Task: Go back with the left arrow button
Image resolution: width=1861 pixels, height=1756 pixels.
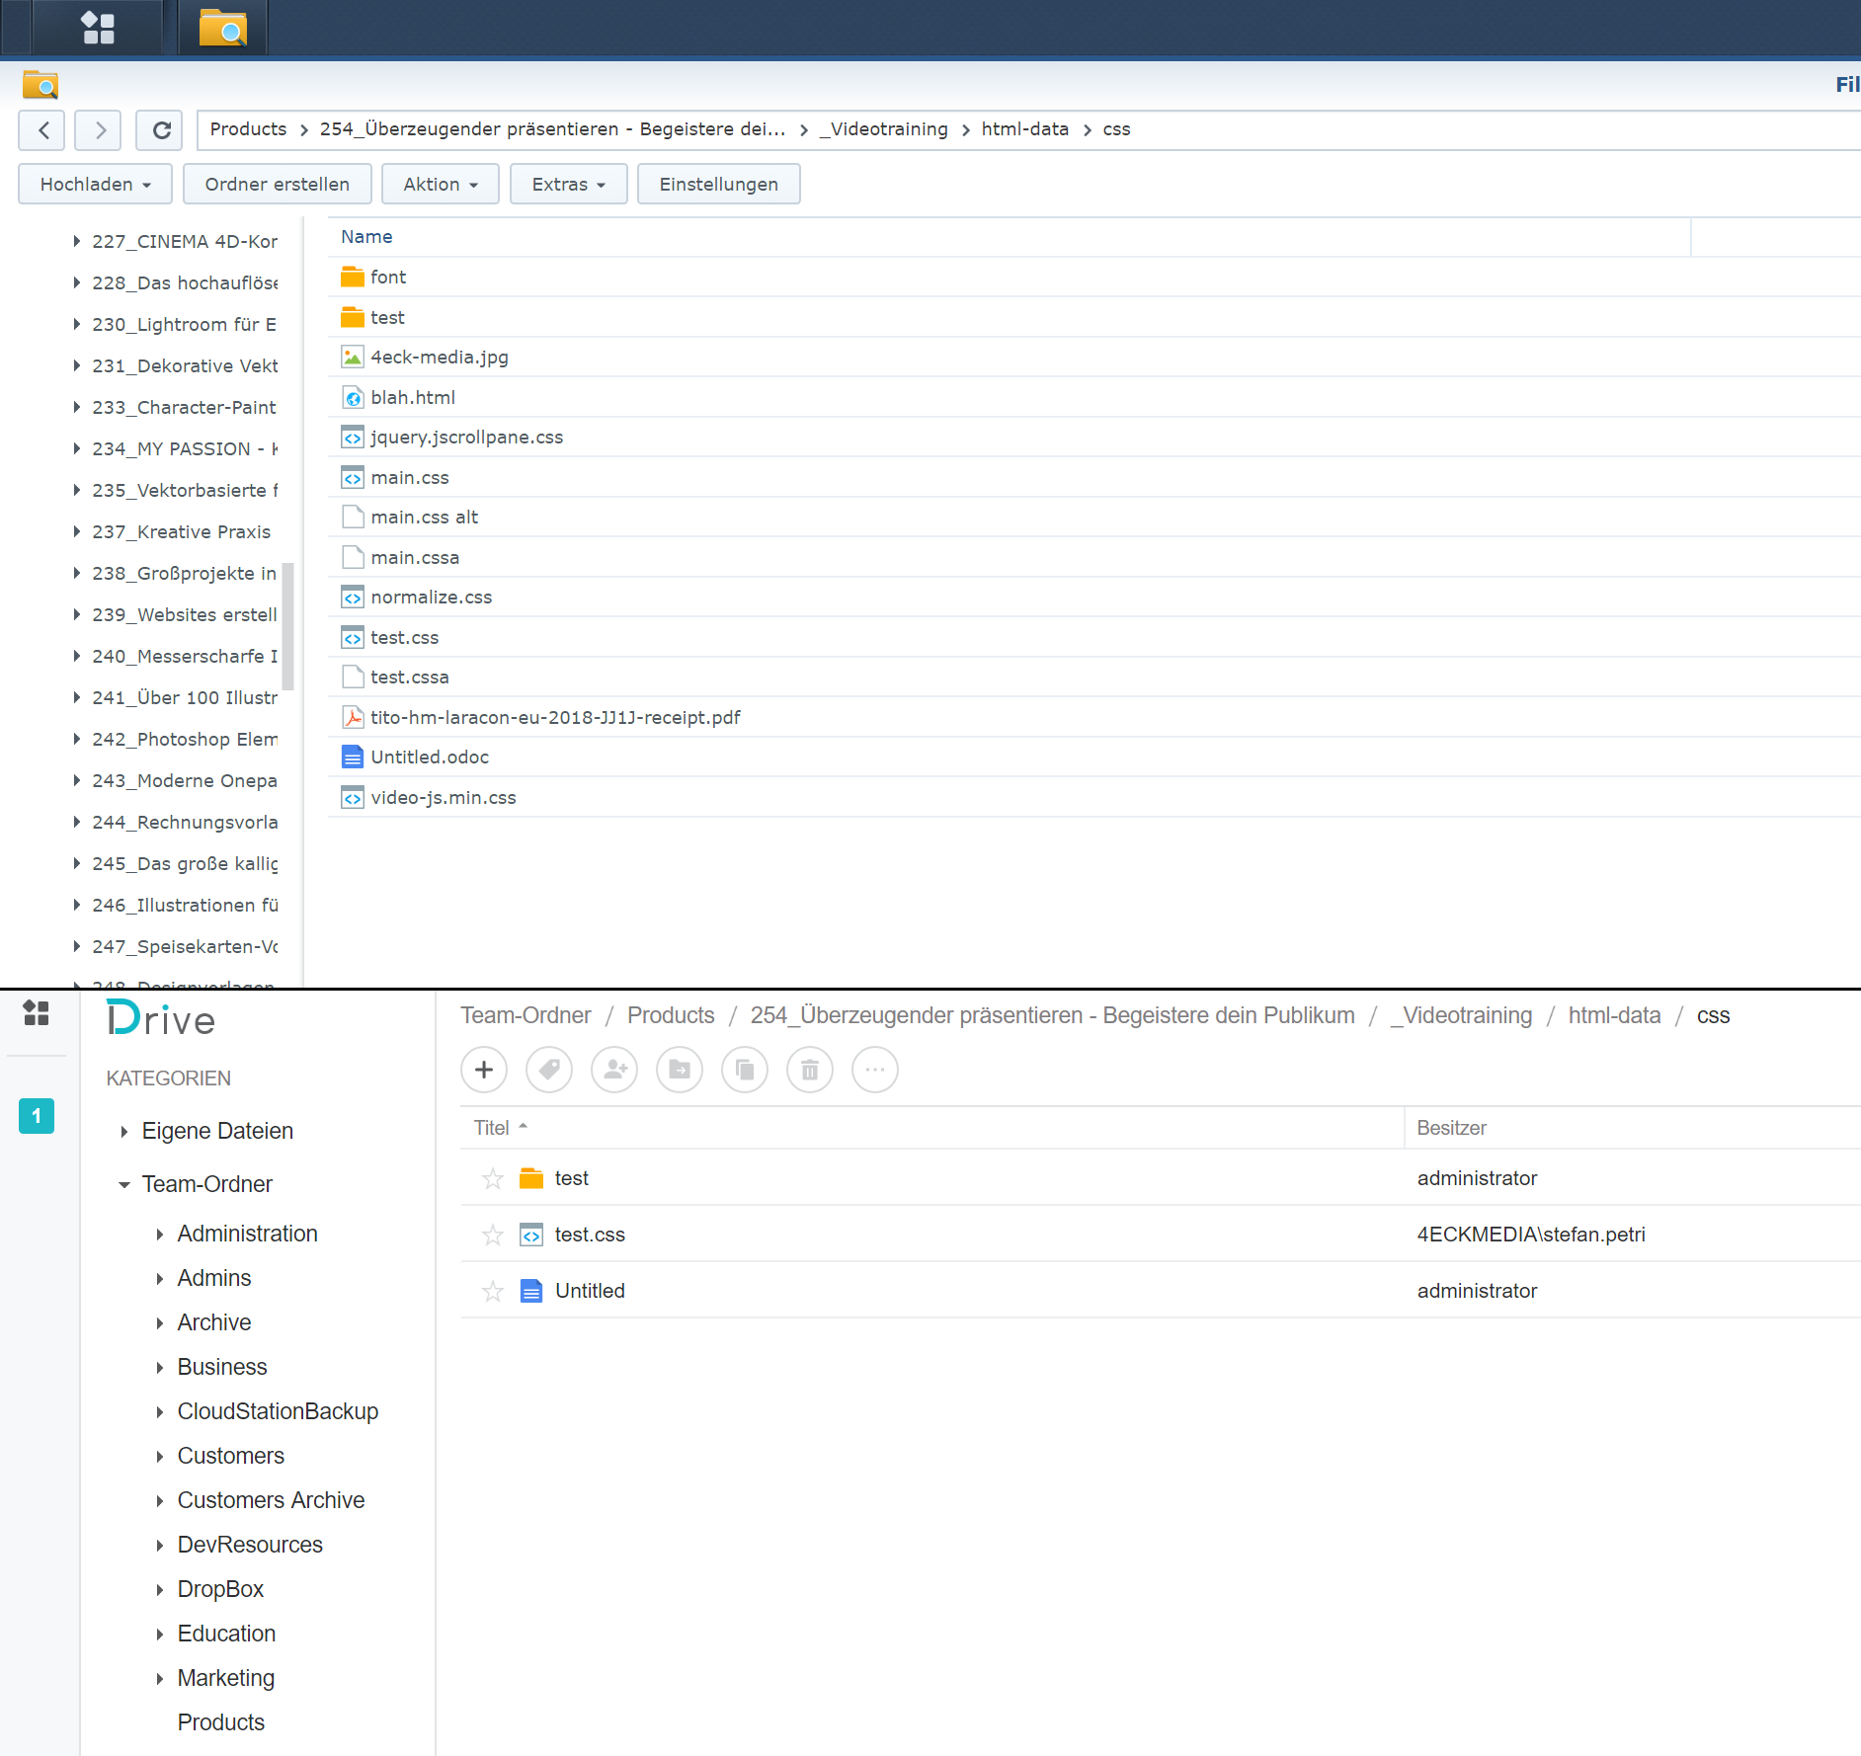Action: 42,129
